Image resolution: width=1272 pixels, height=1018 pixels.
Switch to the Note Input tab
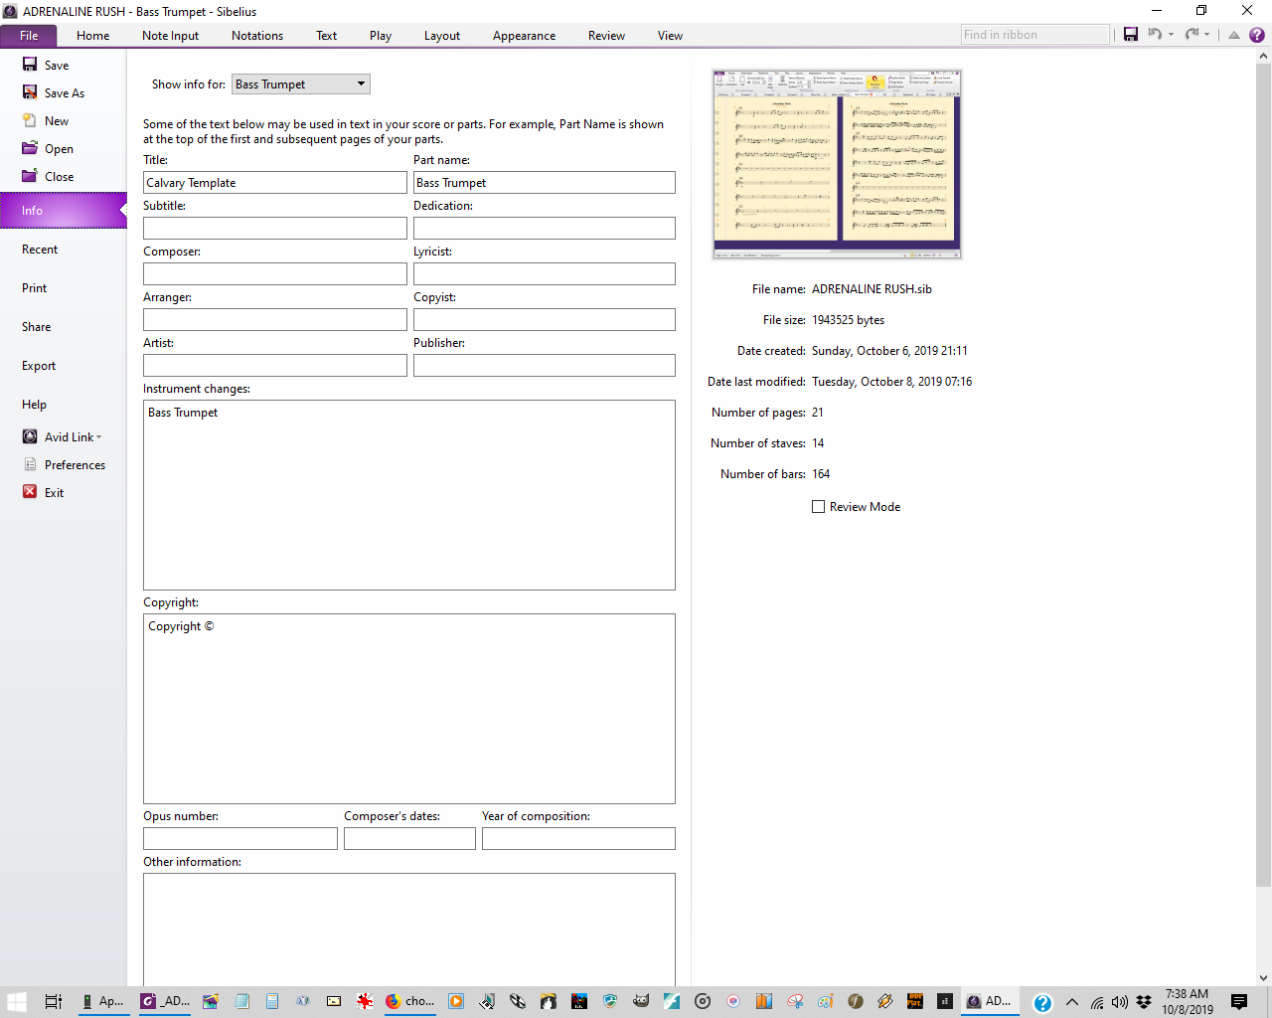[x=170, y=35]
